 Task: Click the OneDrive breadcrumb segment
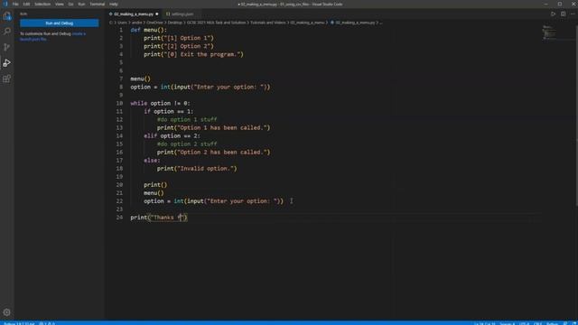tap(154, 23)
